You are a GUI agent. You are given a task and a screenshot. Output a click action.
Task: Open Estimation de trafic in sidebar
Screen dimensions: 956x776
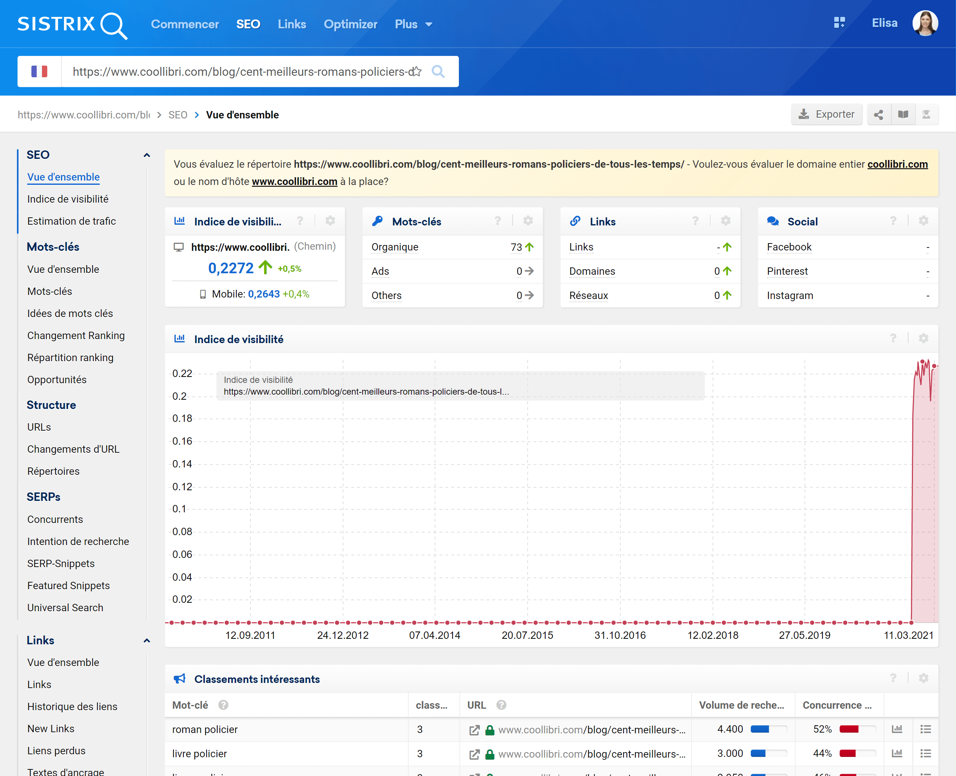(71, 221)
